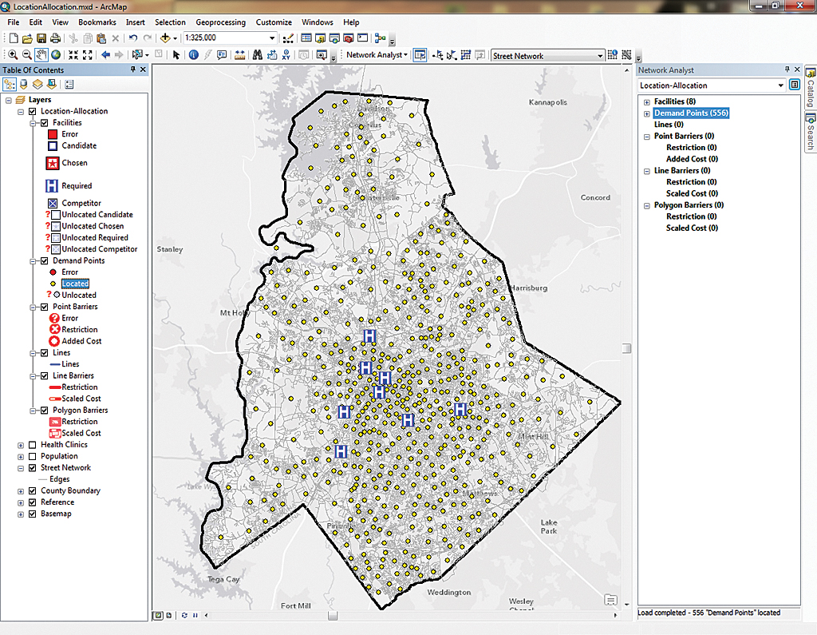This screenshot has width=817, height=635.
Task: Click the Add Data button
Action: (167, 38)
